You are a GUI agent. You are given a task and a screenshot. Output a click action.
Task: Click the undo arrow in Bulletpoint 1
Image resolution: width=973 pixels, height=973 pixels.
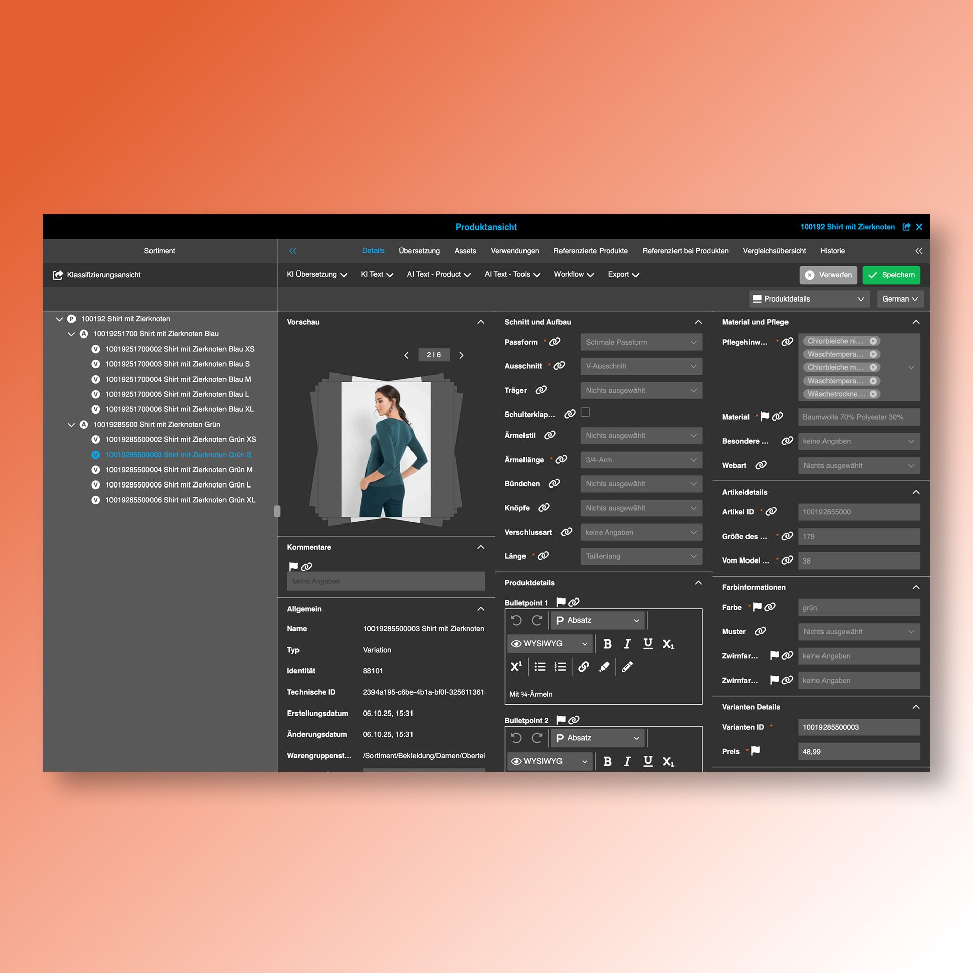click(516, 620)
